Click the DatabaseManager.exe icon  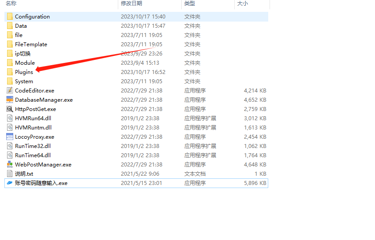point(10,100)
